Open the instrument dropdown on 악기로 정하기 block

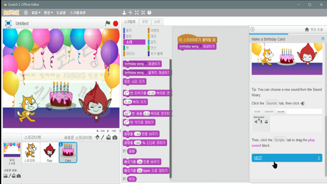coord(127,122)
